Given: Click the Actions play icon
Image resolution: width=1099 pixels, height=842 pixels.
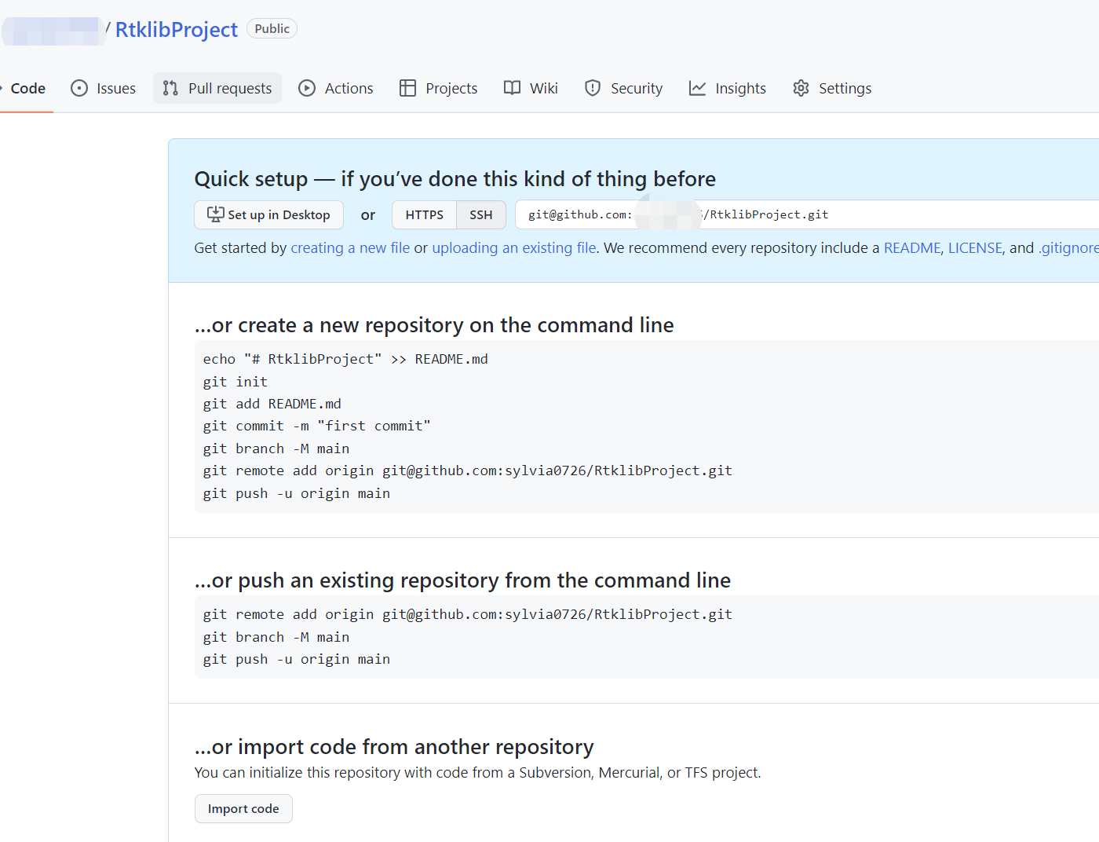Looking at the screenshot, I should pyautogui.click(x=307, y=88).
